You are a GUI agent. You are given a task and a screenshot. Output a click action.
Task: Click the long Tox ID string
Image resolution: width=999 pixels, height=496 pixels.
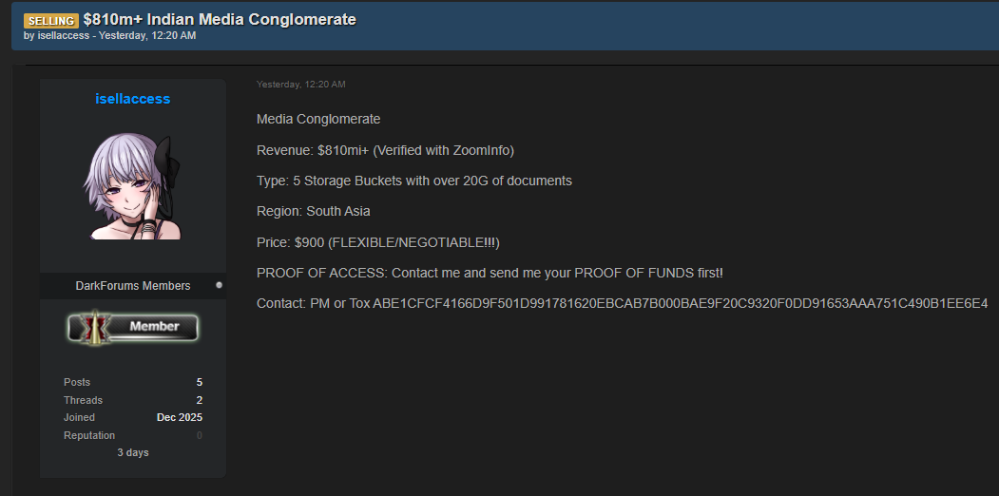pos(680,303)
